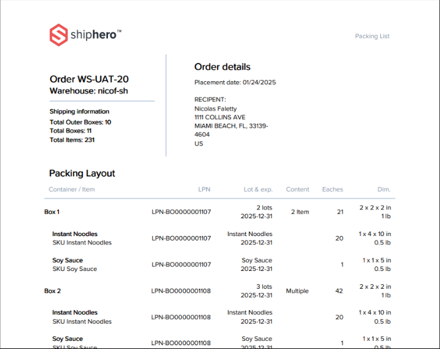Screen dimensions: 440x349
Task: Click the Multiple content value for Box 2
Action: (297, 291)
